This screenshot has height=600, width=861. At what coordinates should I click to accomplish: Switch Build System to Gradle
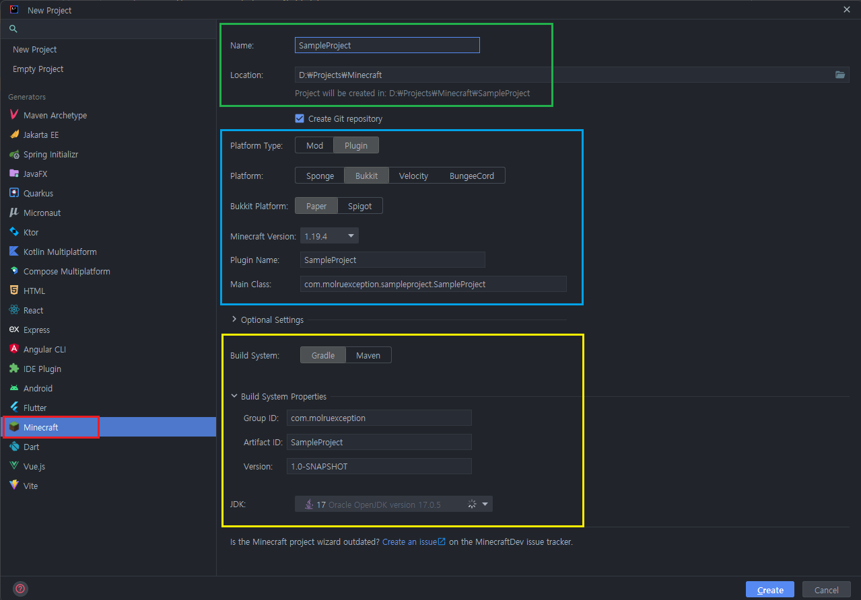pos(323,355)
